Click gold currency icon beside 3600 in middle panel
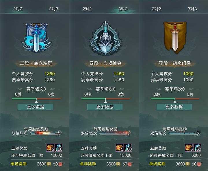This screenshot has height=171, width=208. pos(118,164)
